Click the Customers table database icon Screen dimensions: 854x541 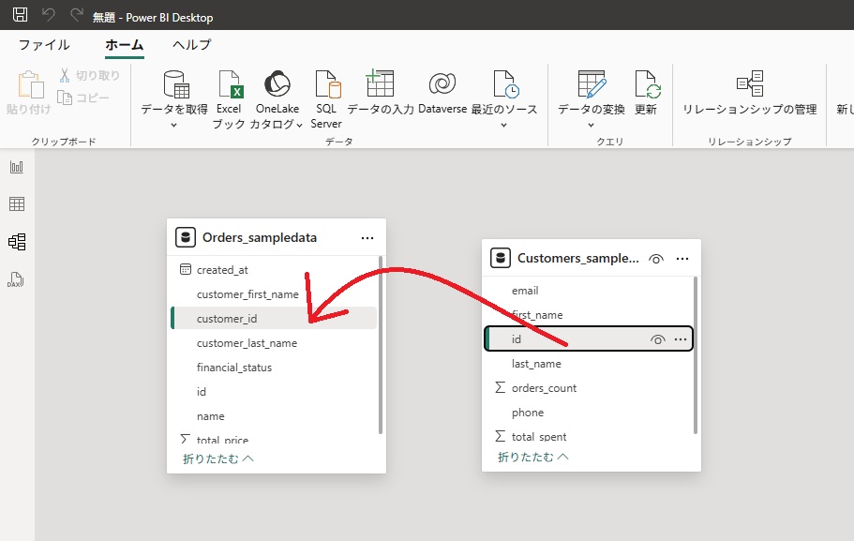tap(501, 258)
